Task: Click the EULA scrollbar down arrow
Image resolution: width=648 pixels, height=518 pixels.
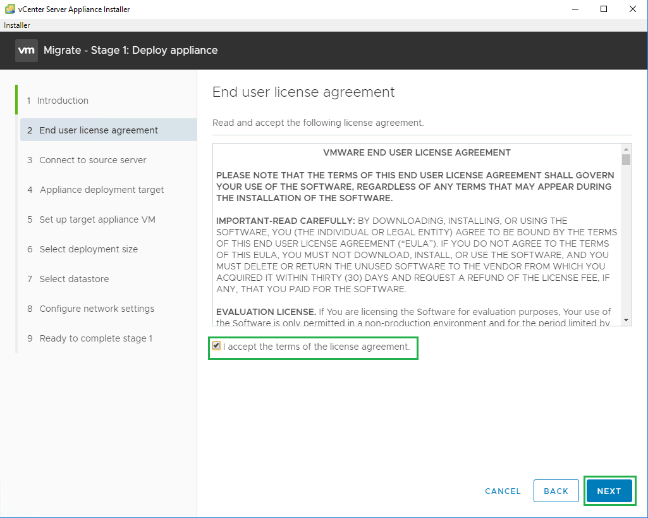Action: coord(626,321)
